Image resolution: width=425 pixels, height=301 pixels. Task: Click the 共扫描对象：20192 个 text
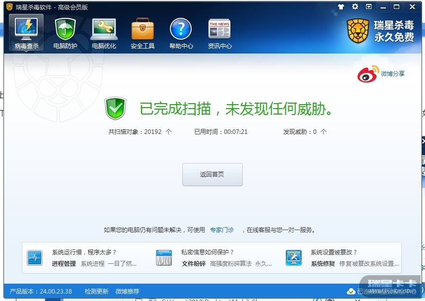pos(140,131)
